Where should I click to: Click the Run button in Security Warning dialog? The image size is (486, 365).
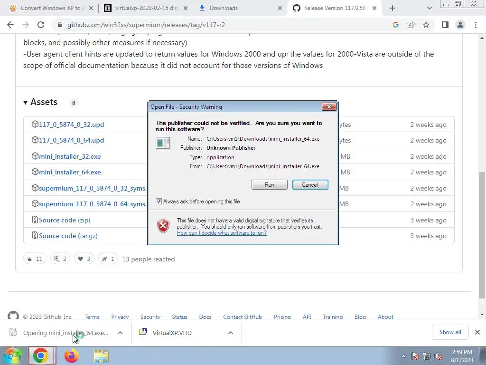[x=270, y=185]
